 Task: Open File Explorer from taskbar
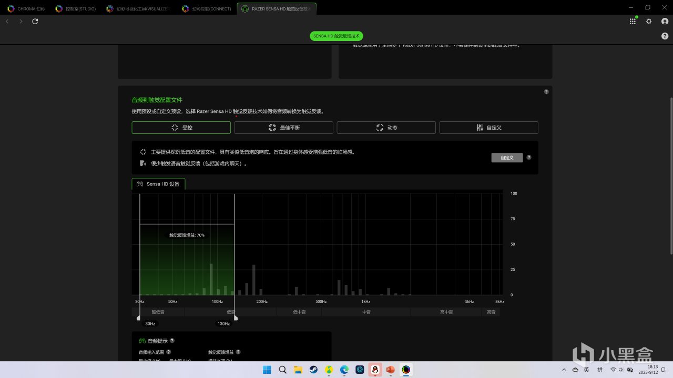[x=298, y=370]
